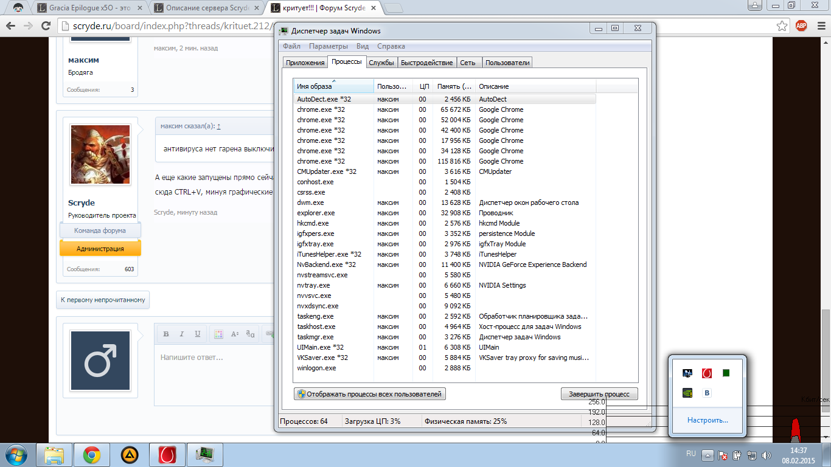Click the VK icon in tray popup

706,393
